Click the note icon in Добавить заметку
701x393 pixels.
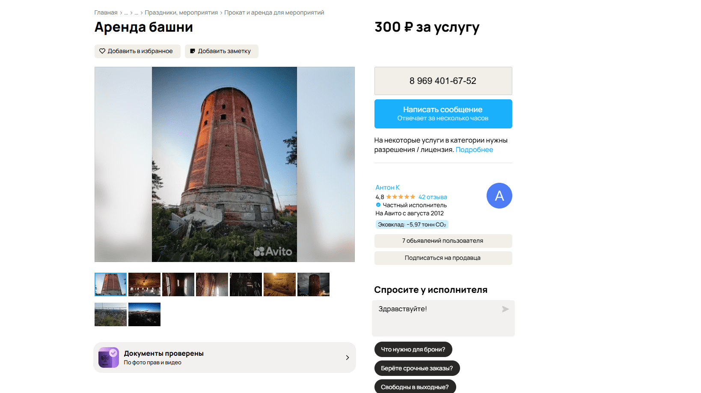(x=193, y=51)
